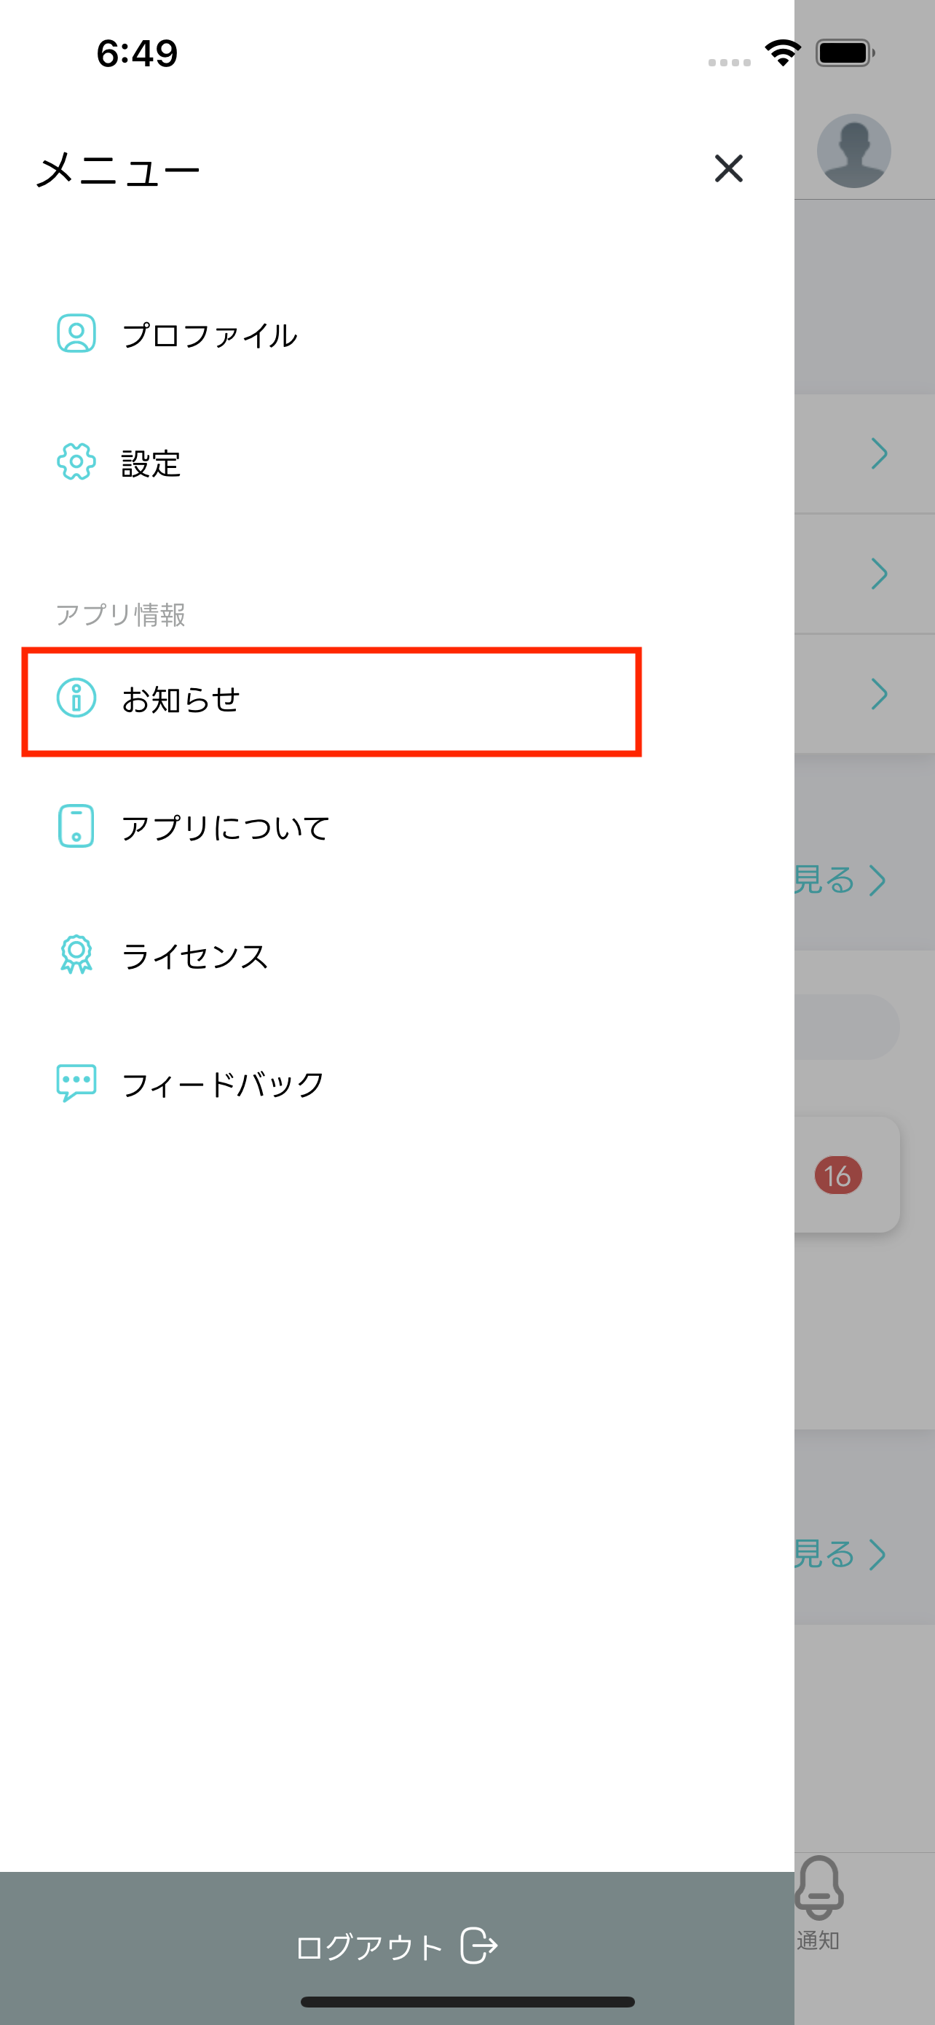
Task: Open the フィードバック menu entry
Action: pyautogui.click(x=223, y=1084)
